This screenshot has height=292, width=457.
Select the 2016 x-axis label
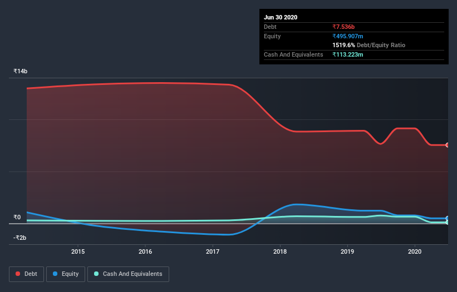[145, 251]
